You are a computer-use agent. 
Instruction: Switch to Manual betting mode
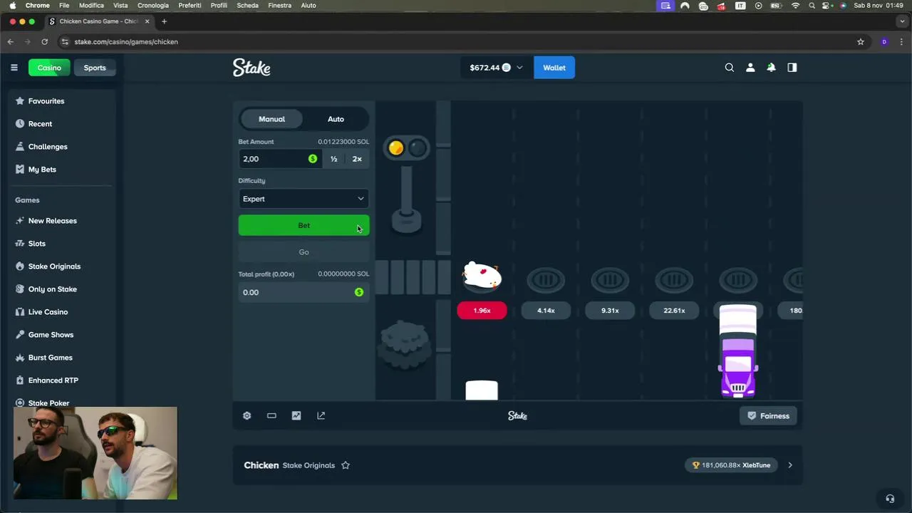(271, 119)
